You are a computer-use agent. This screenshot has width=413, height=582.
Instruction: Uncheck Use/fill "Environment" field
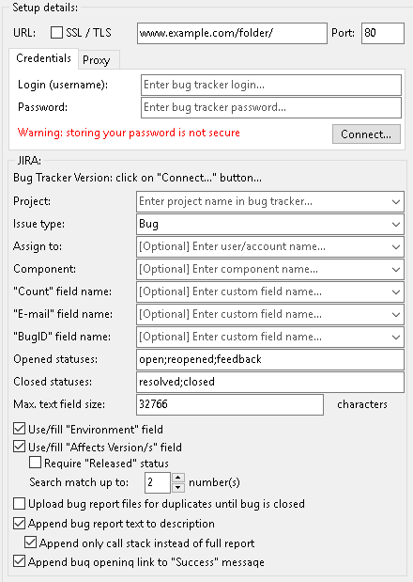20,429
